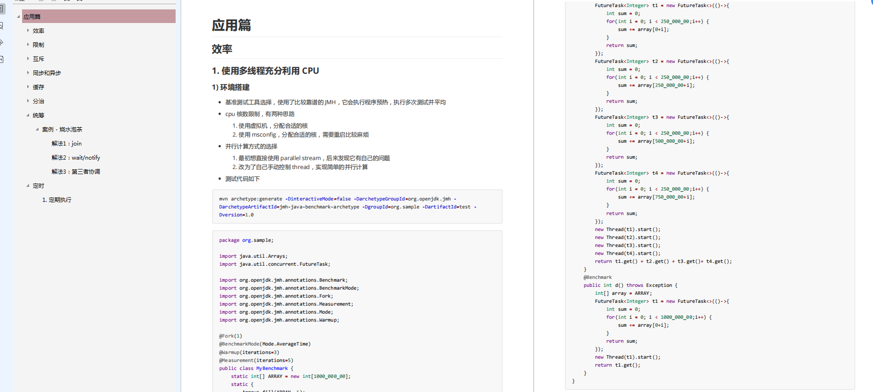Collapse the 统筹 outline node
This screenshot has height=392, width=873.
click(x=28, y=115)
